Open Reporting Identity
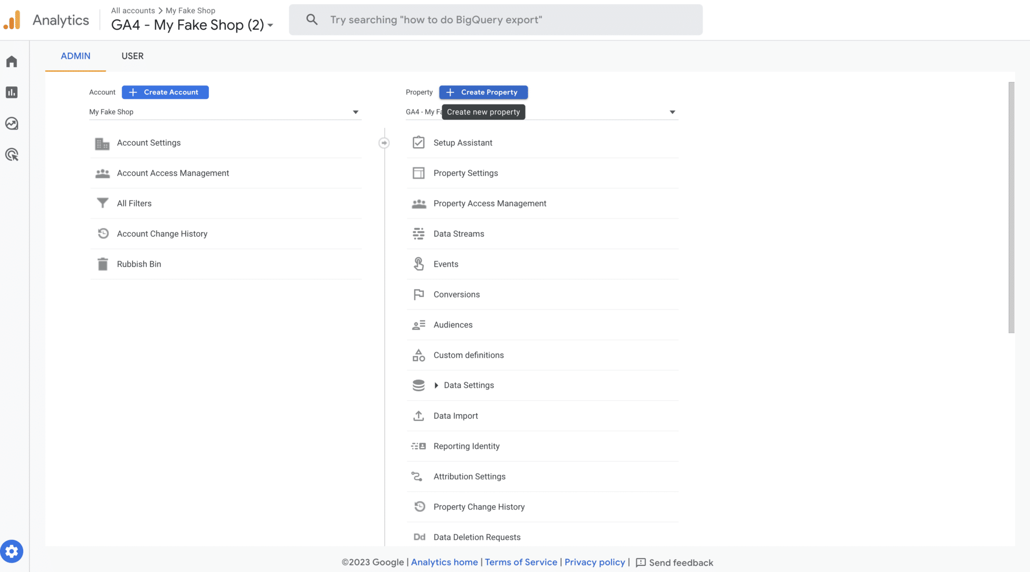 (x=543, y=446)
